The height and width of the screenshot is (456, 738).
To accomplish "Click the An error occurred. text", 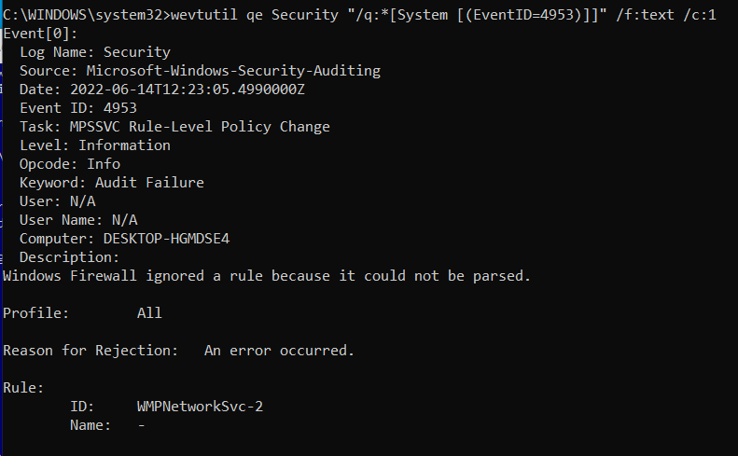I will point(279,351).
